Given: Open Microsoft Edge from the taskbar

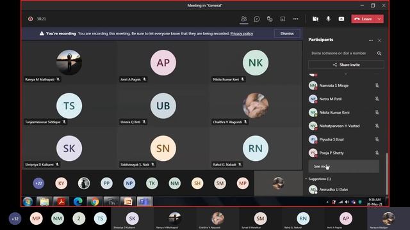Looking at the screenshot, I should pyautogui.click(x=78, y=202).
